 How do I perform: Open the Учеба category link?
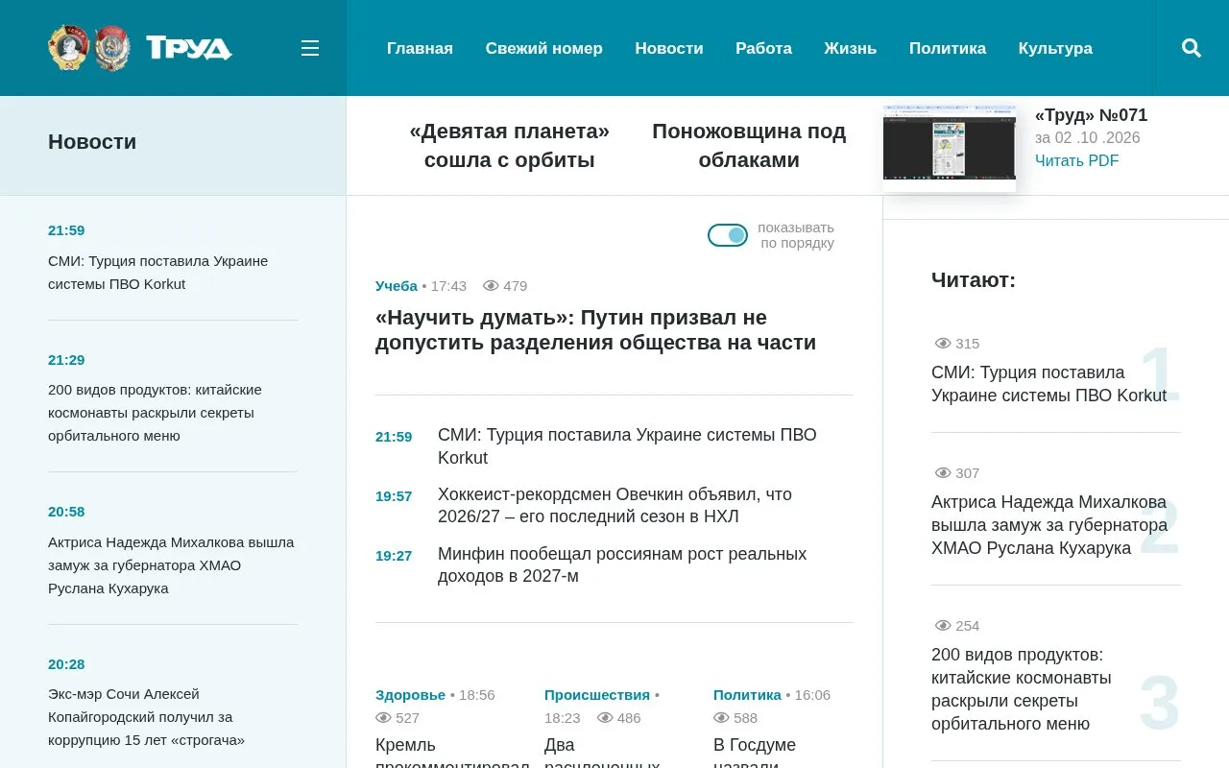click(397, 286)
